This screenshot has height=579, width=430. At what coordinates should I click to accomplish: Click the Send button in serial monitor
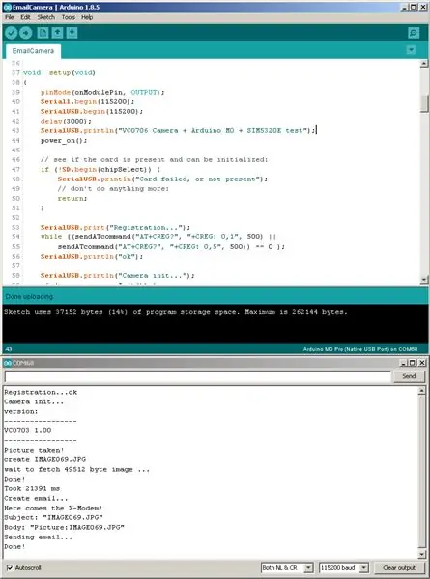pyautogui.click(x=409, y=376)
